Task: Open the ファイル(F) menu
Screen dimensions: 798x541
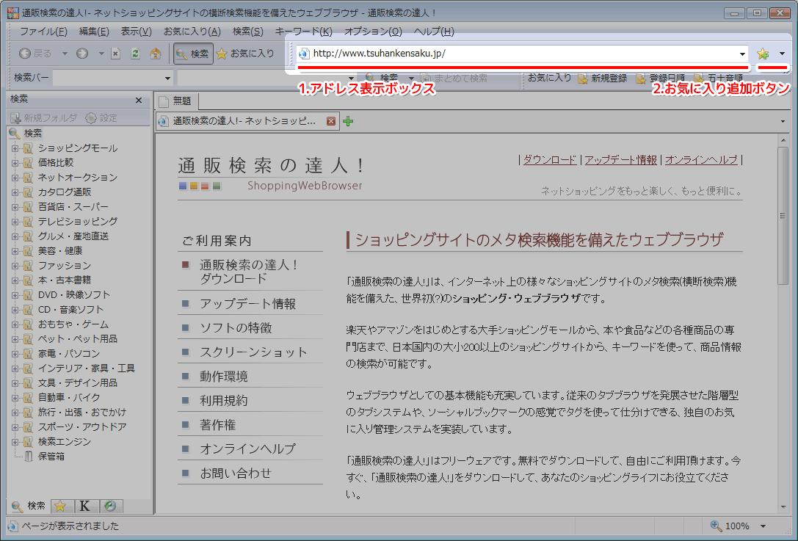Action: pos(43,32)
